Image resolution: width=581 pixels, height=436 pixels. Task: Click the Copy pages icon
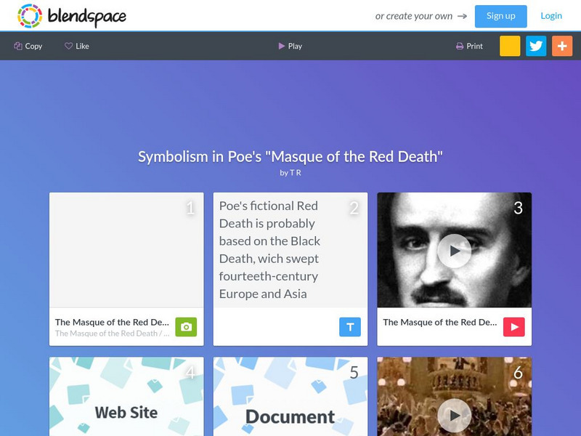click(x=18, y=46)
